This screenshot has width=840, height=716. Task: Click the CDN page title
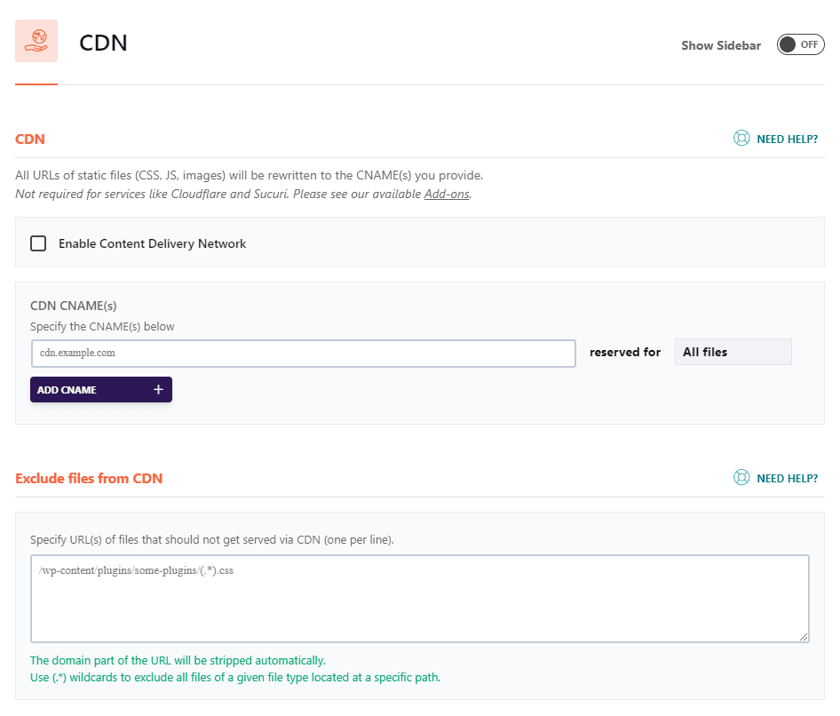tap(103, 43)
